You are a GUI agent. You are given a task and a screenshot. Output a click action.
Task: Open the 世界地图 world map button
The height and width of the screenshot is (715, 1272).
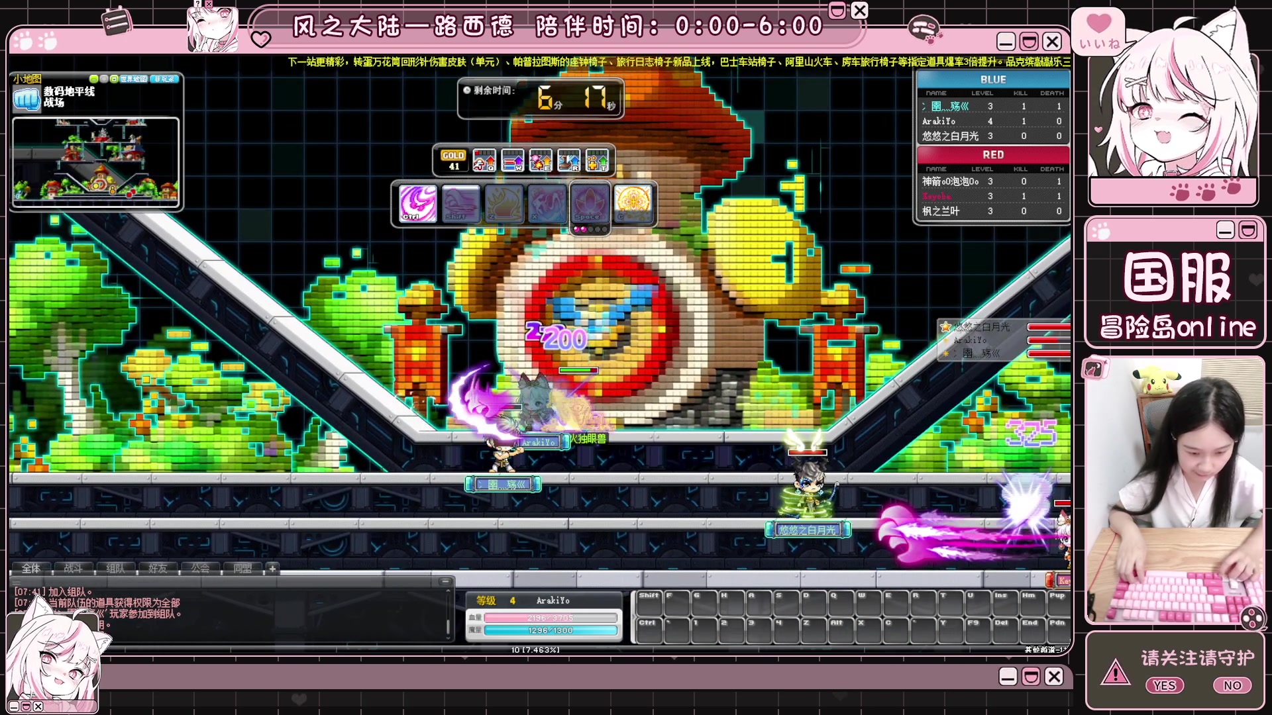pyautogui.click(x=134, y=79)
